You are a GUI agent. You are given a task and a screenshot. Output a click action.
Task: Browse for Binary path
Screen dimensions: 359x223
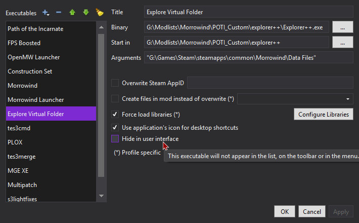[342, 27]
